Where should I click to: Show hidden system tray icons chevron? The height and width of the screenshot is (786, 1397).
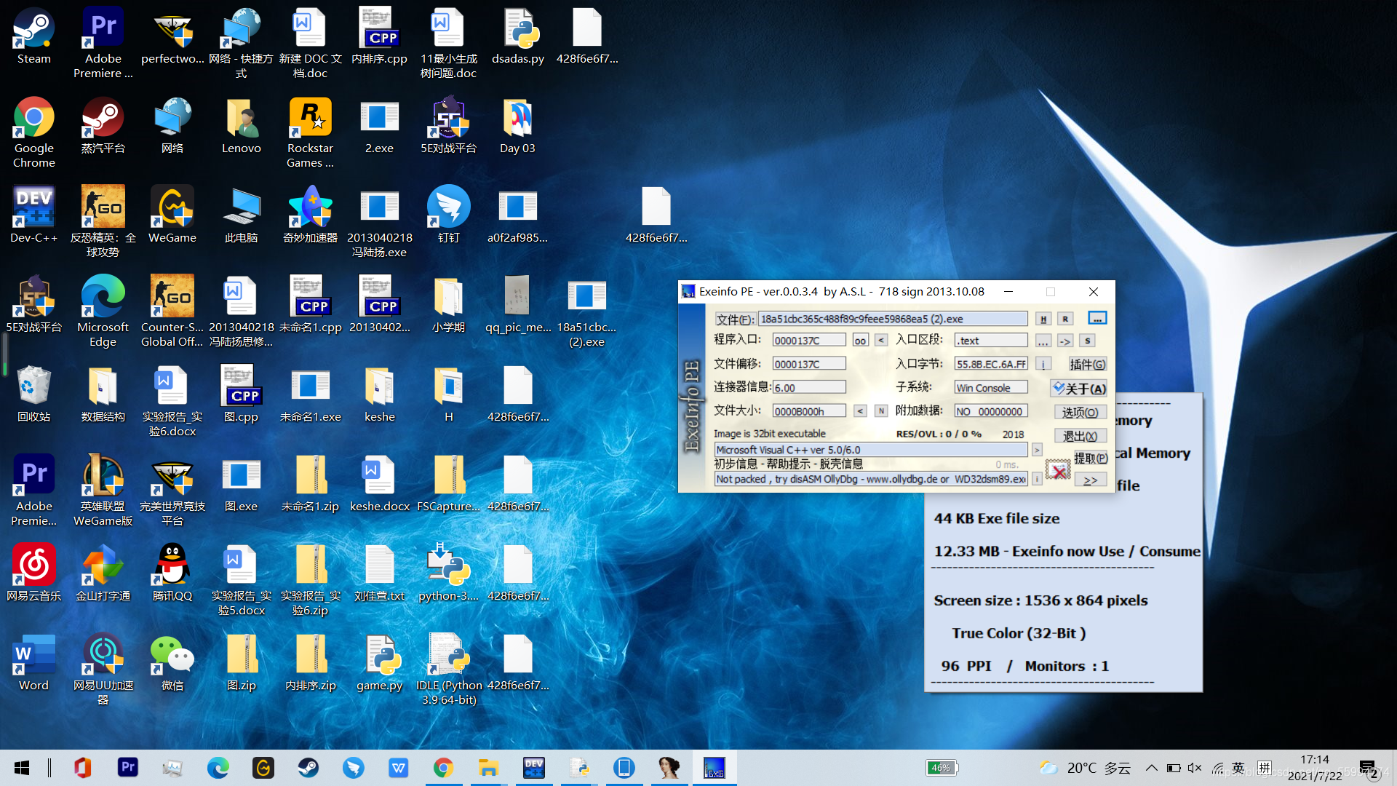pos(1151,768)
